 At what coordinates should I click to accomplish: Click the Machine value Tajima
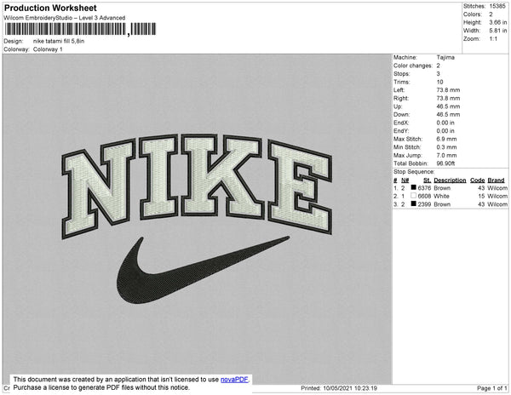pos(445,57)
